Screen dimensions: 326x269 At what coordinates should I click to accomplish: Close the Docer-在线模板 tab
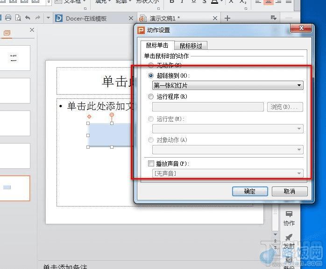[131, 18]
